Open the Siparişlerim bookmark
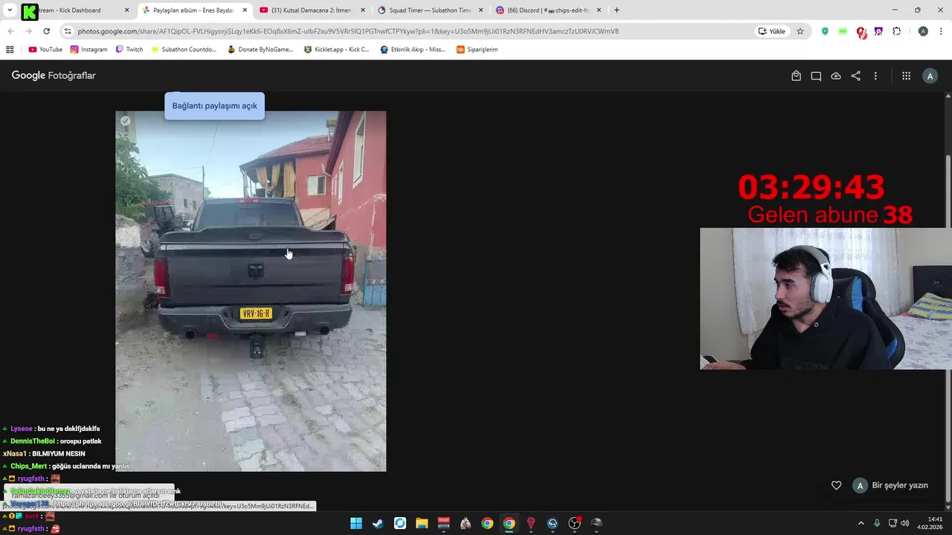Viewport: 952px width, 535px height. [477, 50]
